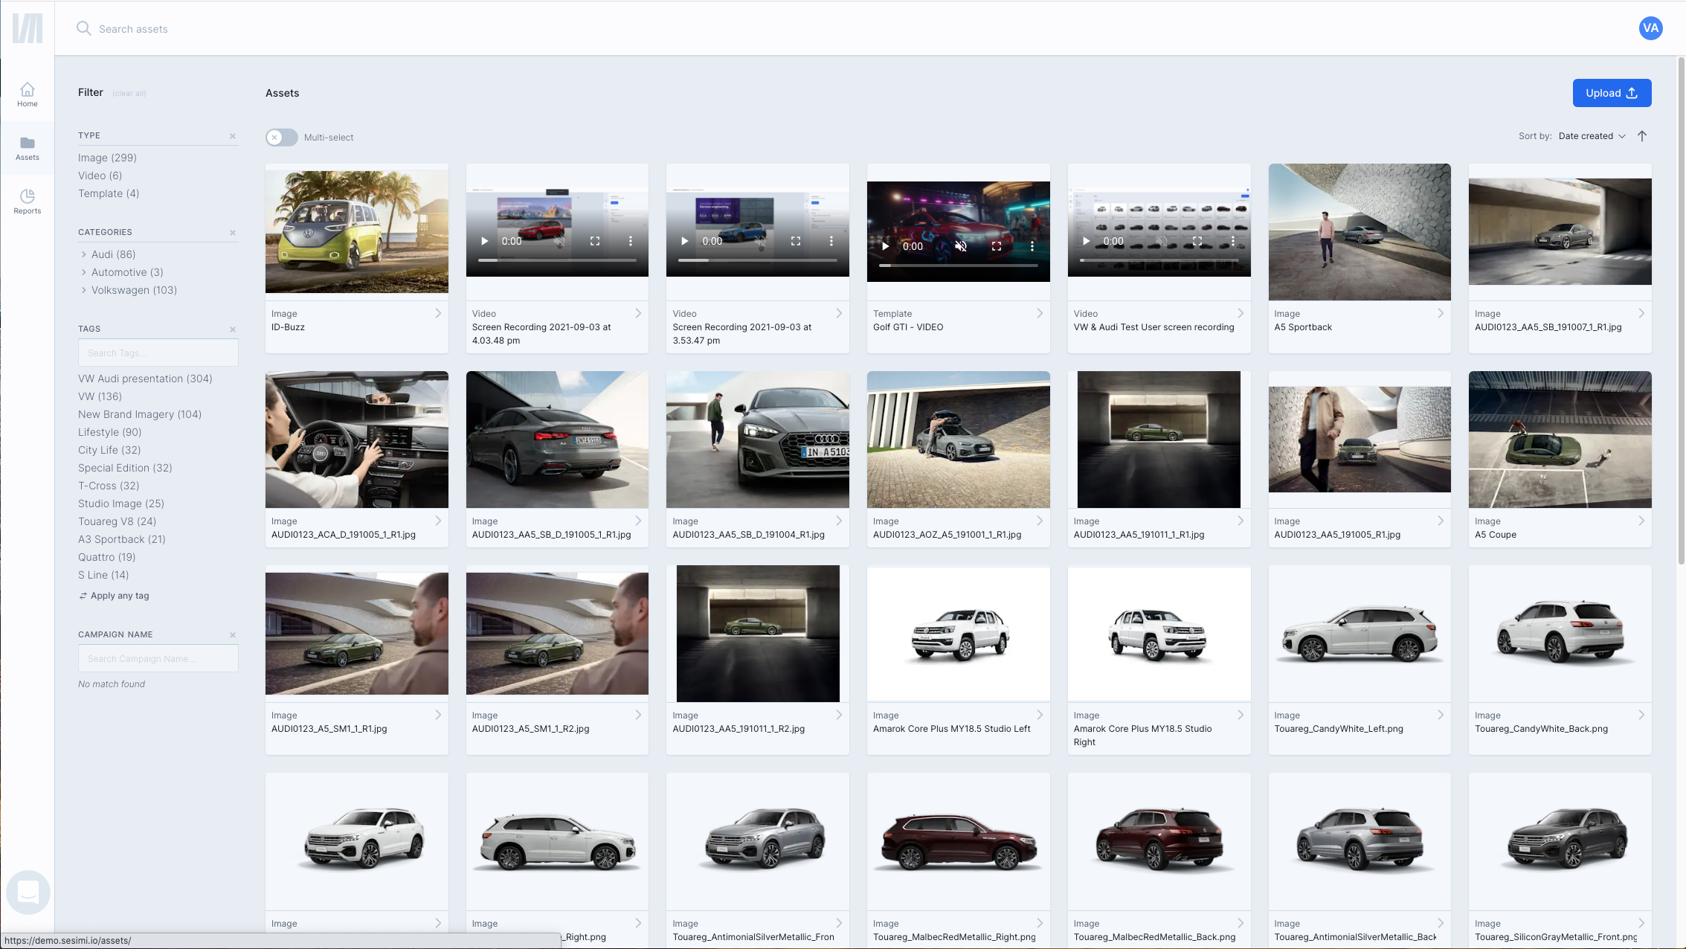Enter fullscreen on the first Screen Recording video

[594, 241]
